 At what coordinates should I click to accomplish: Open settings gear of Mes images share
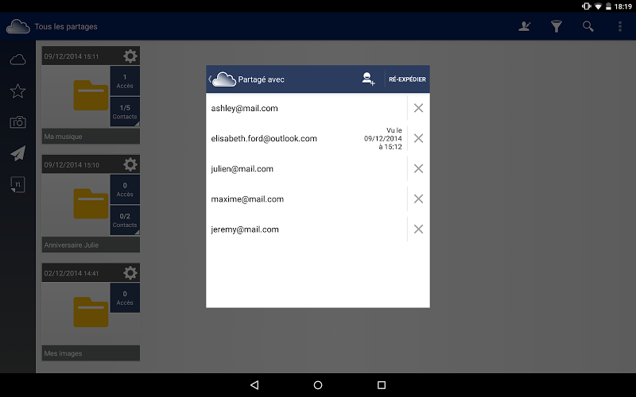130,272
